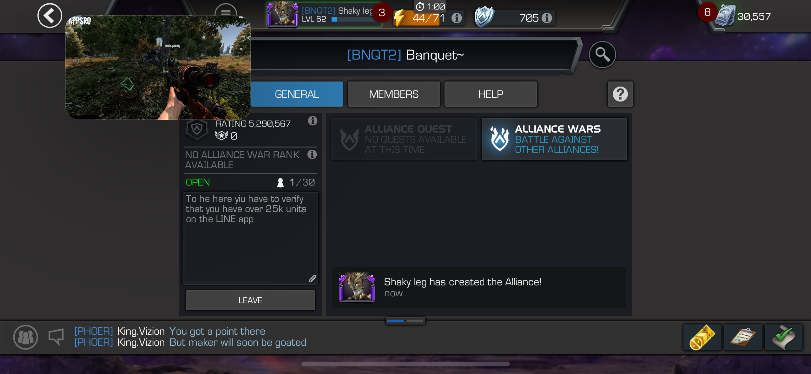Show alliance rating info
811x374 pixels.
click(x=313, y=121)
